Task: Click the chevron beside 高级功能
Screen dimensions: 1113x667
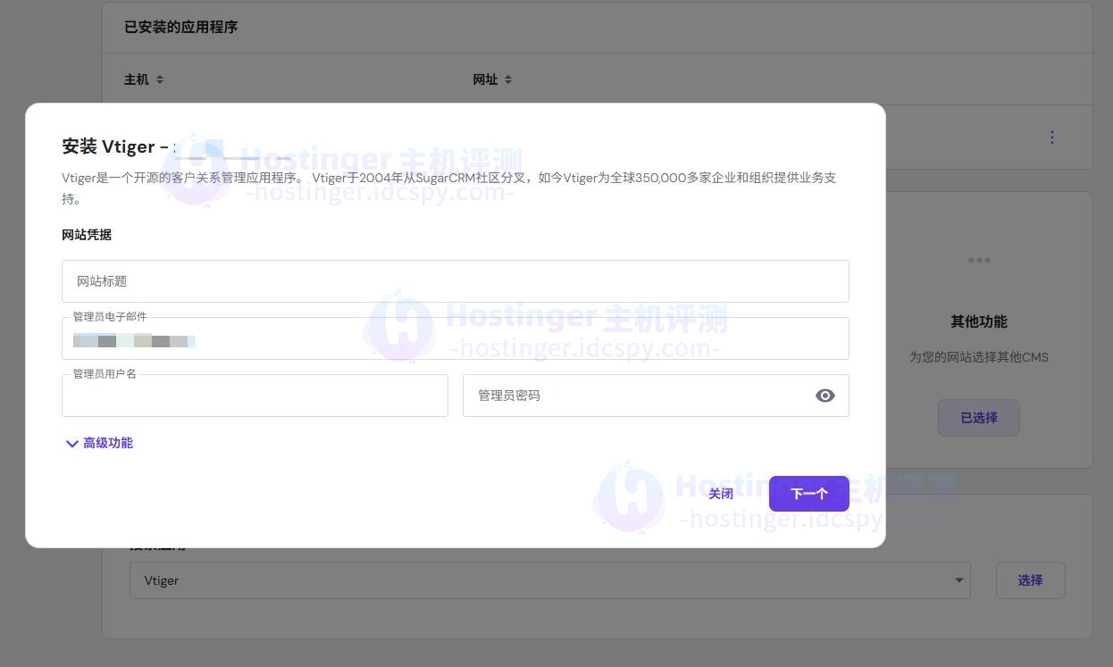Action: [x=71, y=443]
